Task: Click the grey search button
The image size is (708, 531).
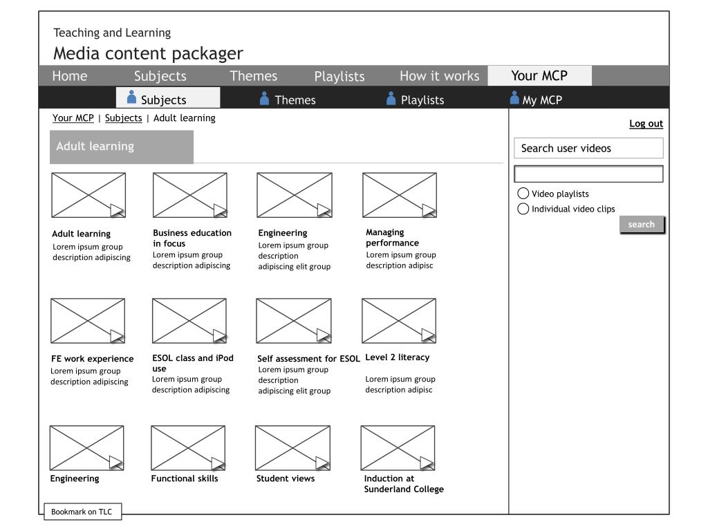Action: point(642,225)
